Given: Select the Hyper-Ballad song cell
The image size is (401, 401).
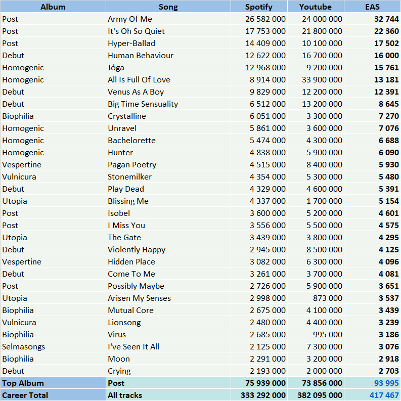Looking at the screenshot, I should pyautogui.click(x=168, y=43).
